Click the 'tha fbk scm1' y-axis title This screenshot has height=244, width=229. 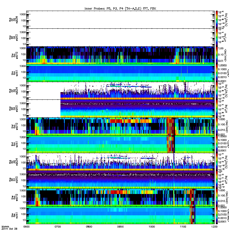point(15,73)
